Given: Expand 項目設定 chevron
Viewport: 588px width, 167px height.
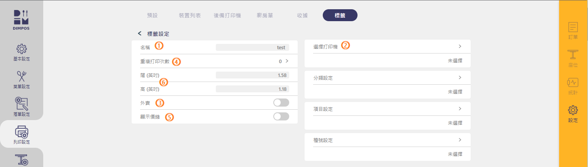Looking at the screenshot, I should pos(460,109).
